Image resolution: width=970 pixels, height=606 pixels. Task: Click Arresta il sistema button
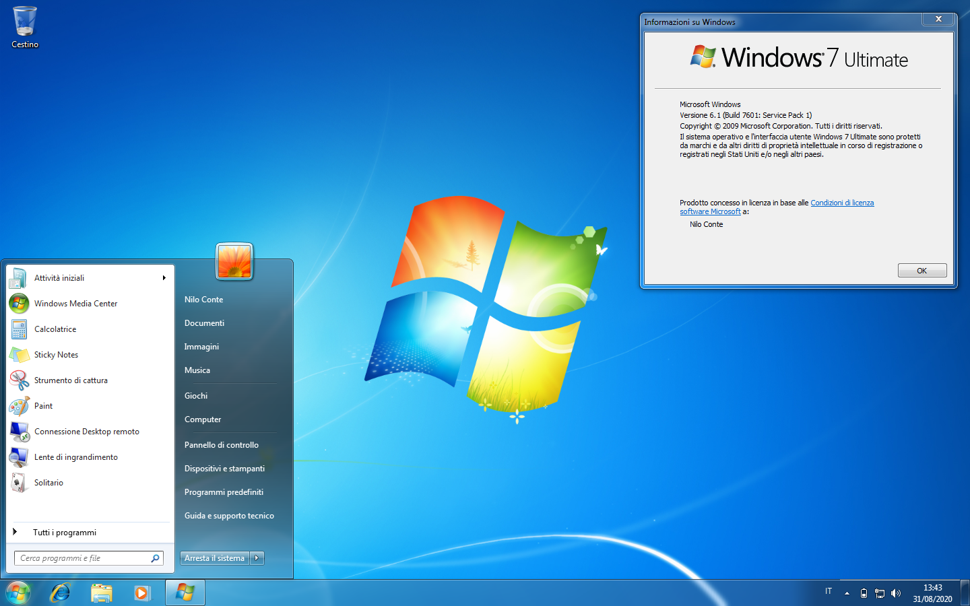click(x=215, y=558)
